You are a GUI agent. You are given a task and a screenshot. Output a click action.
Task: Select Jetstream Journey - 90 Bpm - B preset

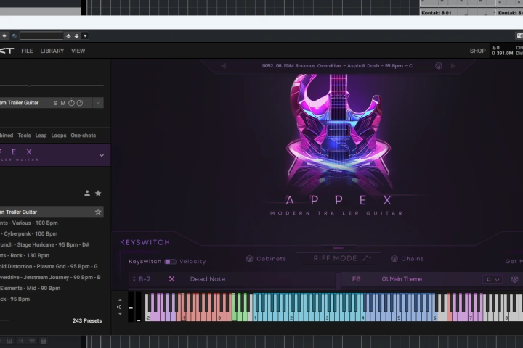click(52, 278)
